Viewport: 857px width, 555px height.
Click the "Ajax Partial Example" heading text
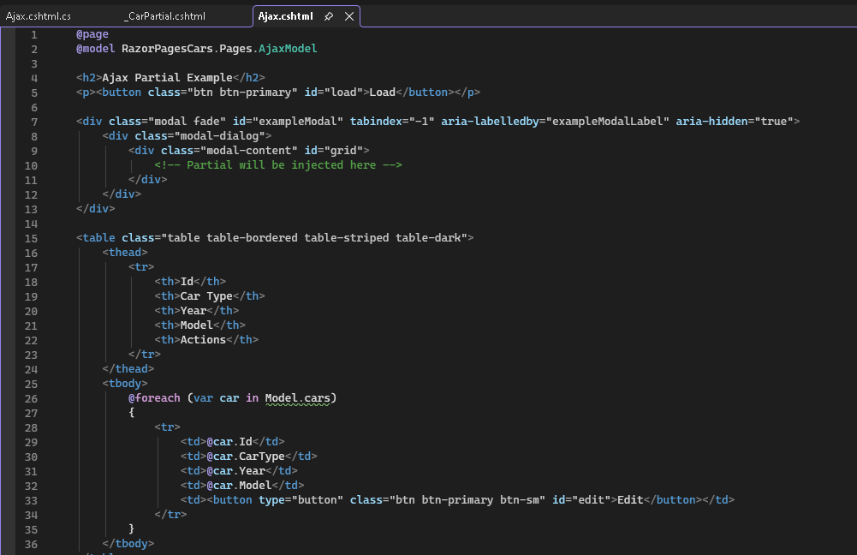point(168,78)
